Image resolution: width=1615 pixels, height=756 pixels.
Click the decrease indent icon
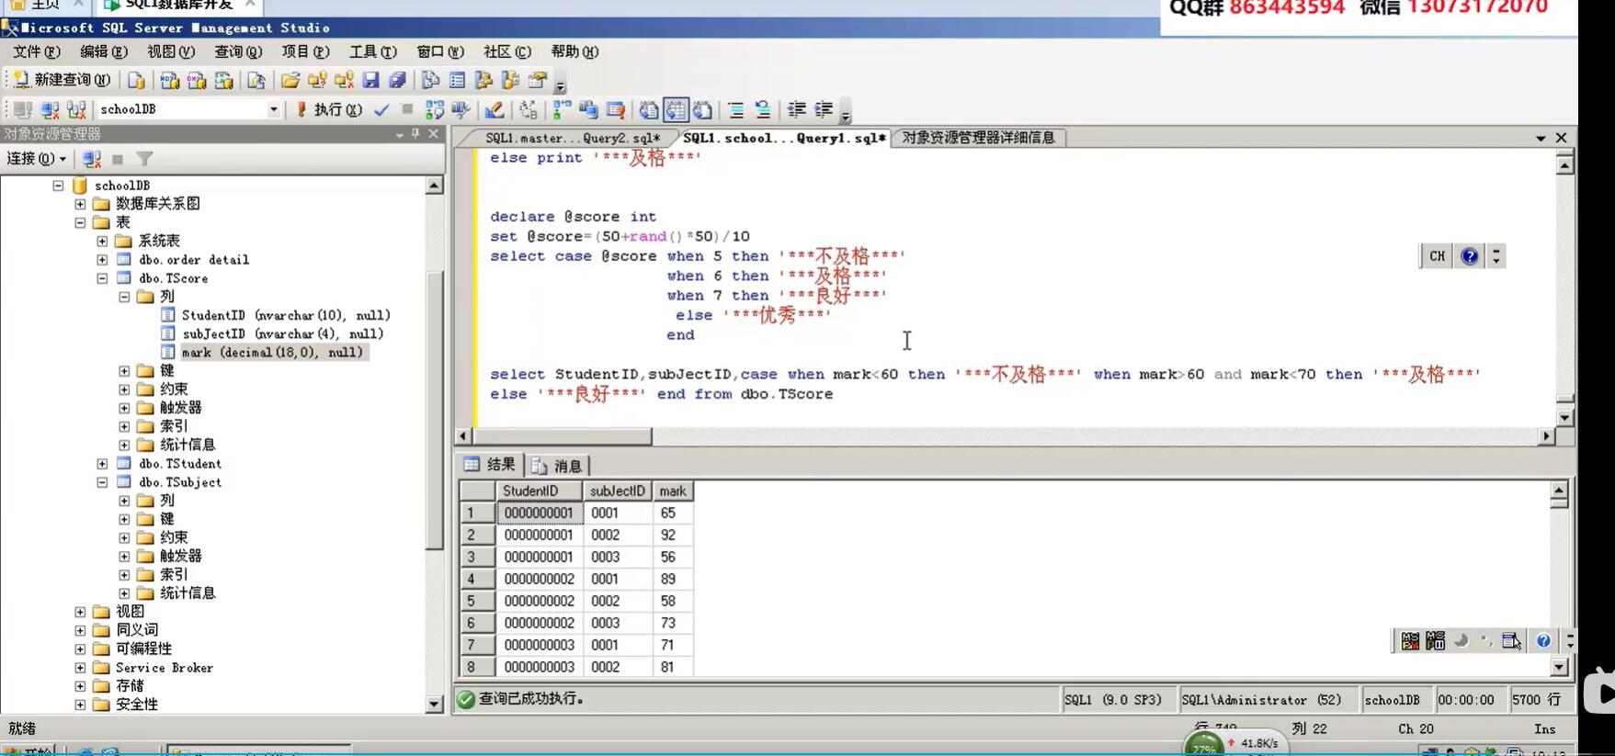(796, 109)
